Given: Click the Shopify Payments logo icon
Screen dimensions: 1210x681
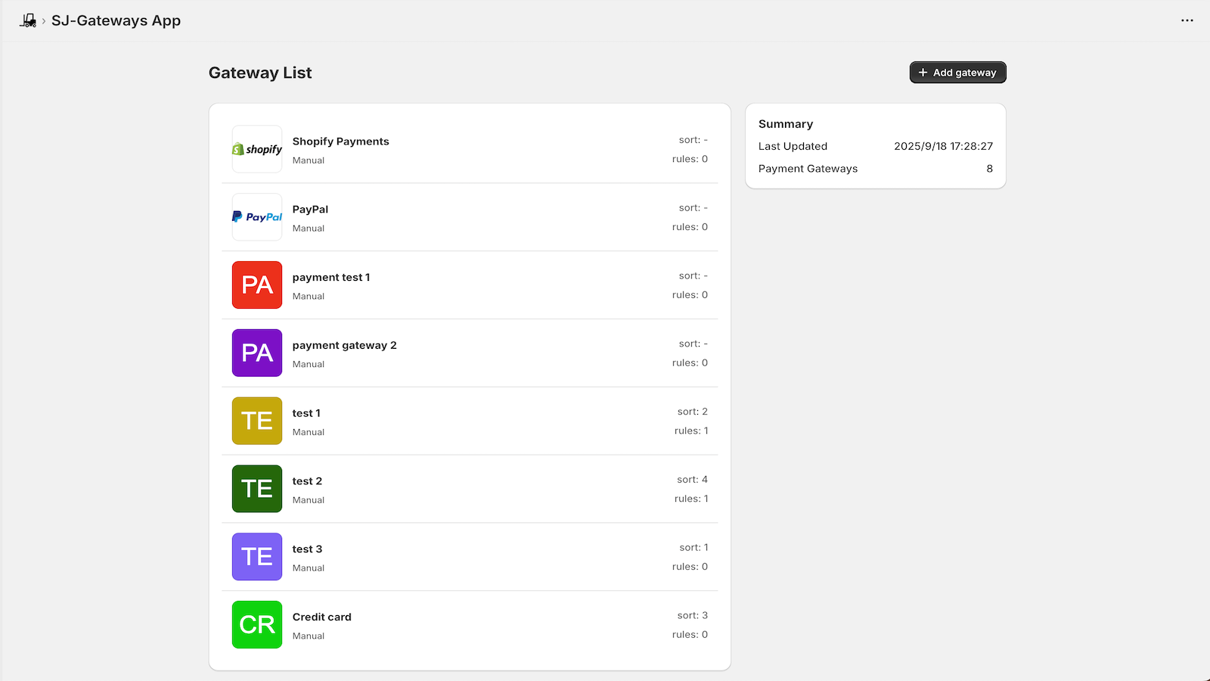Looking at the screenshot, I should pos(256,148).
